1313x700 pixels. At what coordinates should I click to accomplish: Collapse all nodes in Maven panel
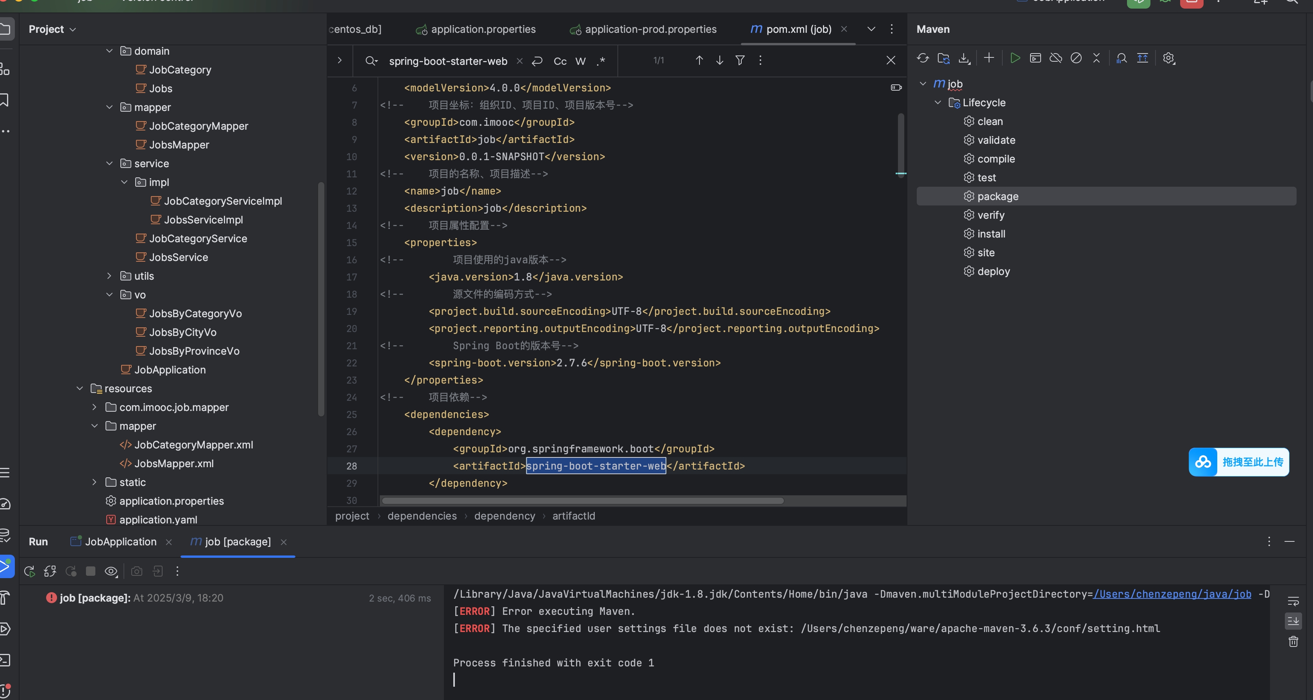[x=1097, y=58]
